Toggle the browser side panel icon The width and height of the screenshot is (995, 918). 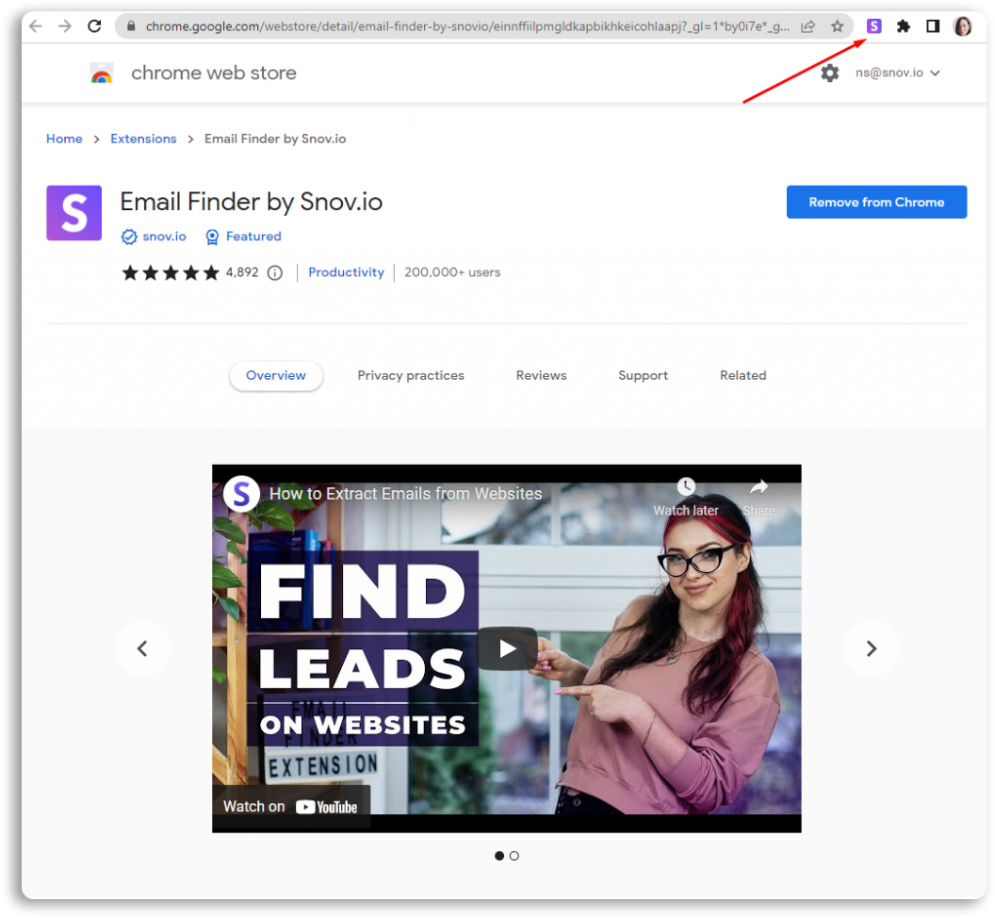(933, 26)
